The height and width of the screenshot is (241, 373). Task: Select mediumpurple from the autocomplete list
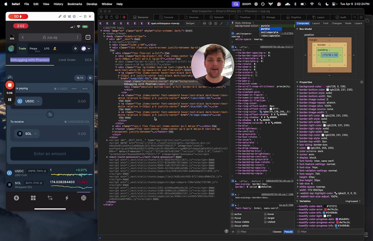pyautogui.click(x=270, y=32)
